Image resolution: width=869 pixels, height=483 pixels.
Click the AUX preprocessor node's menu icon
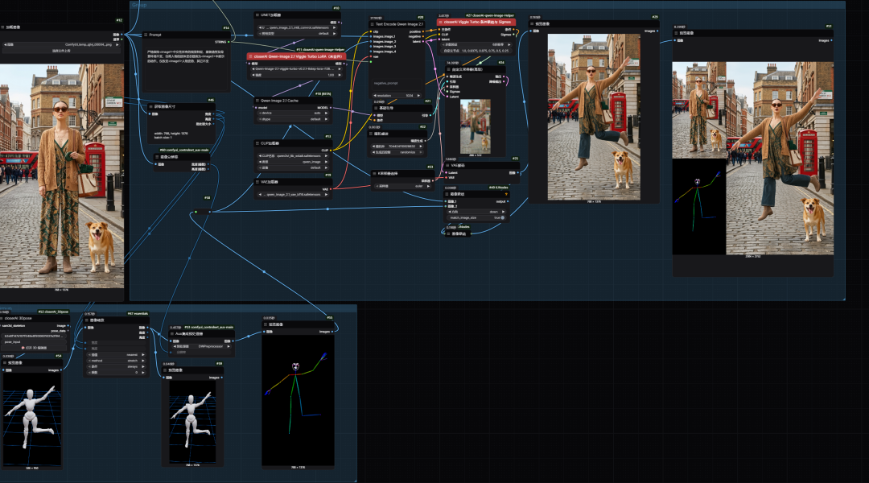click(x=172, y=334)
